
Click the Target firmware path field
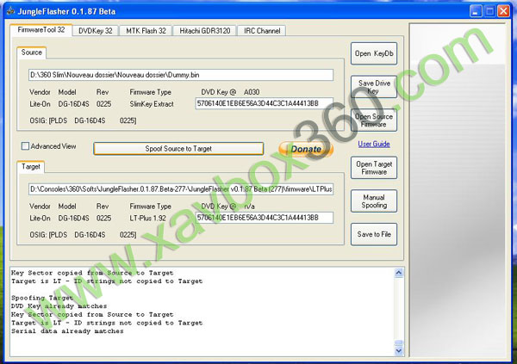point(181,189)
